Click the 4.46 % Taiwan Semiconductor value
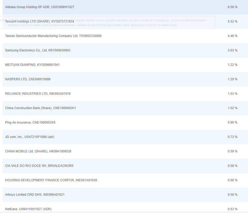 233,36
